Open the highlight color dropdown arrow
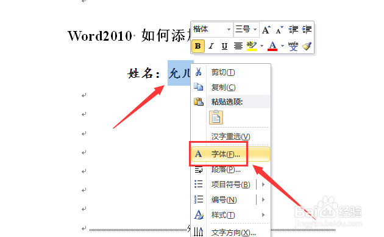 261,46
